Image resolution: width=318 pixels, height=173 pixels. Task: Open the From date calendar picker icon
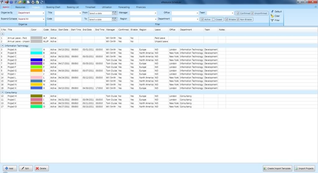pos(114,13)
